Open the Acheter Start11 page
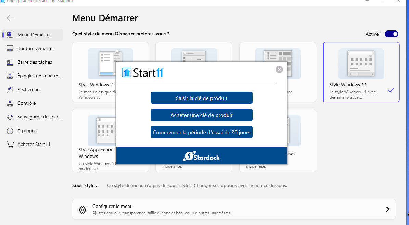Viewport: 409px width, 225px height. pos(33,144)
